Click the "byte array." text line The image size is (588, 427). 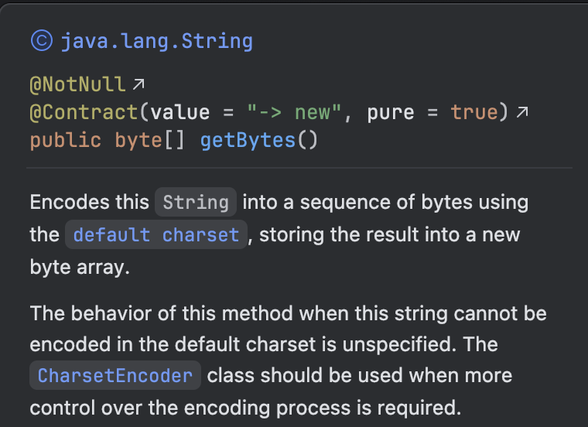[x=78, y=267]
